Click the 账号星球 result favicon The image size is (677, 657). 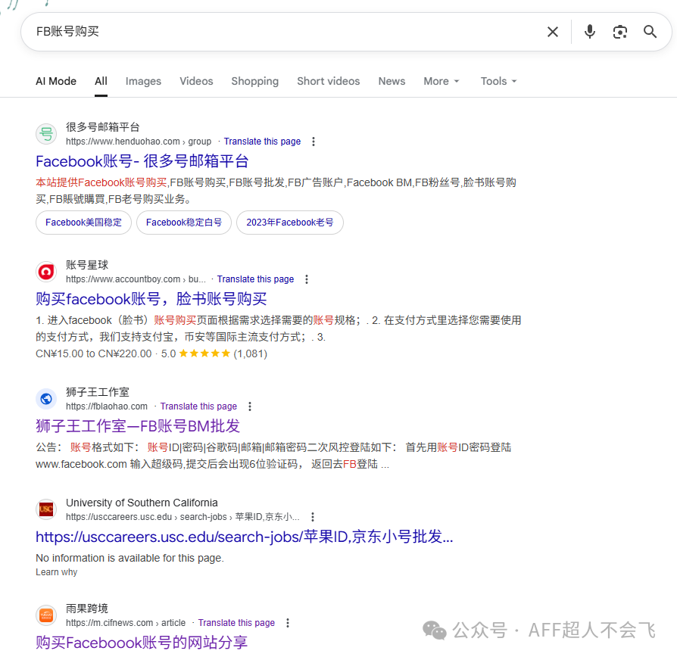pyautogui.click(x=45, y=271)
